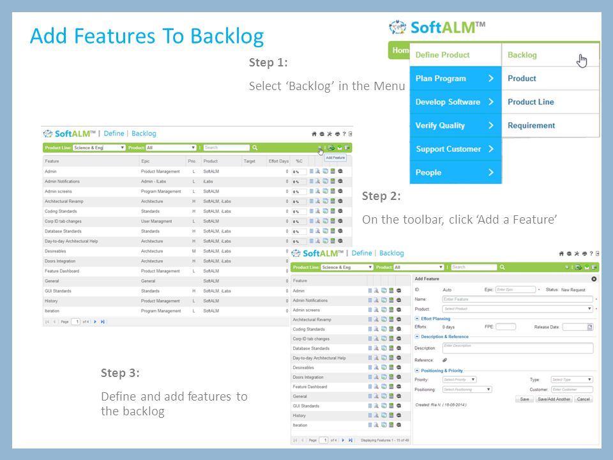Click help question mark in Step 3 Add Feature header

[591, 254]
